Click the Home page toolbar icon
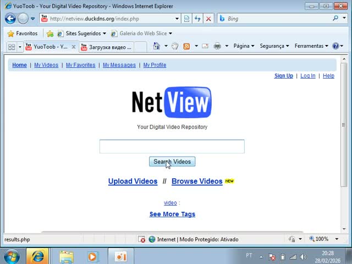Image resolution: width=352 pixels, height=264 pixels. (x=156, y=46)
